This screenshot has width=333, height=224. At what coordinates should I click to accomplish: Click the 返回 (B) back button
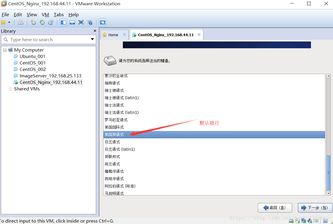coord(275,208)
